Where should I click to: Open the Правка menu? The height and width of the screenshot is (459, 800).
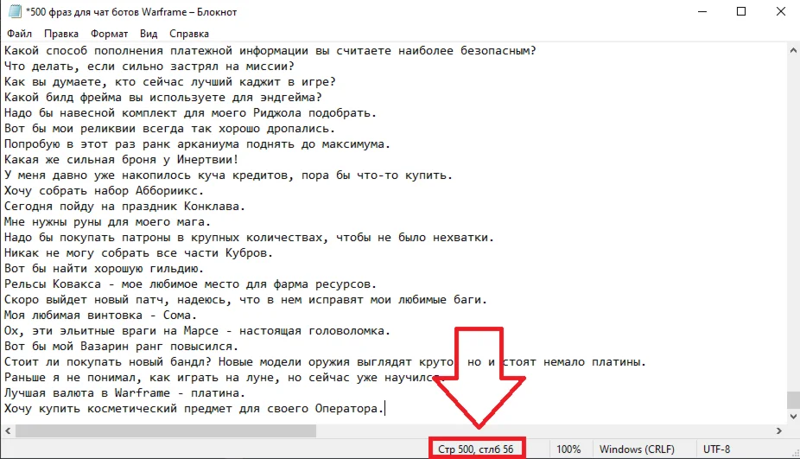pyautogui.click(x=61, y=34)
